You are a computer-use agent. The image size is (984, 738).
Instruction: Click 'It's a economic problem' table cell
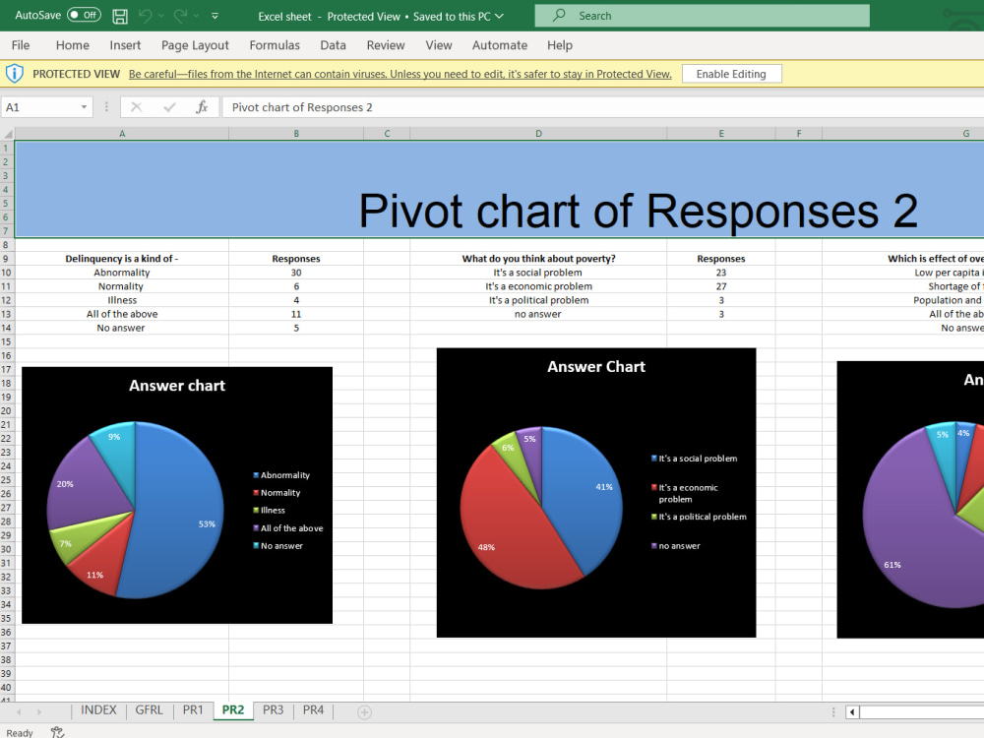(538, 286)
